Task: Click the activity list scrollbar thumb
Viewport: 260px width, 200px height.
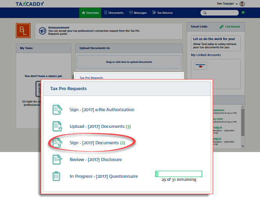Action: [243, 122]
